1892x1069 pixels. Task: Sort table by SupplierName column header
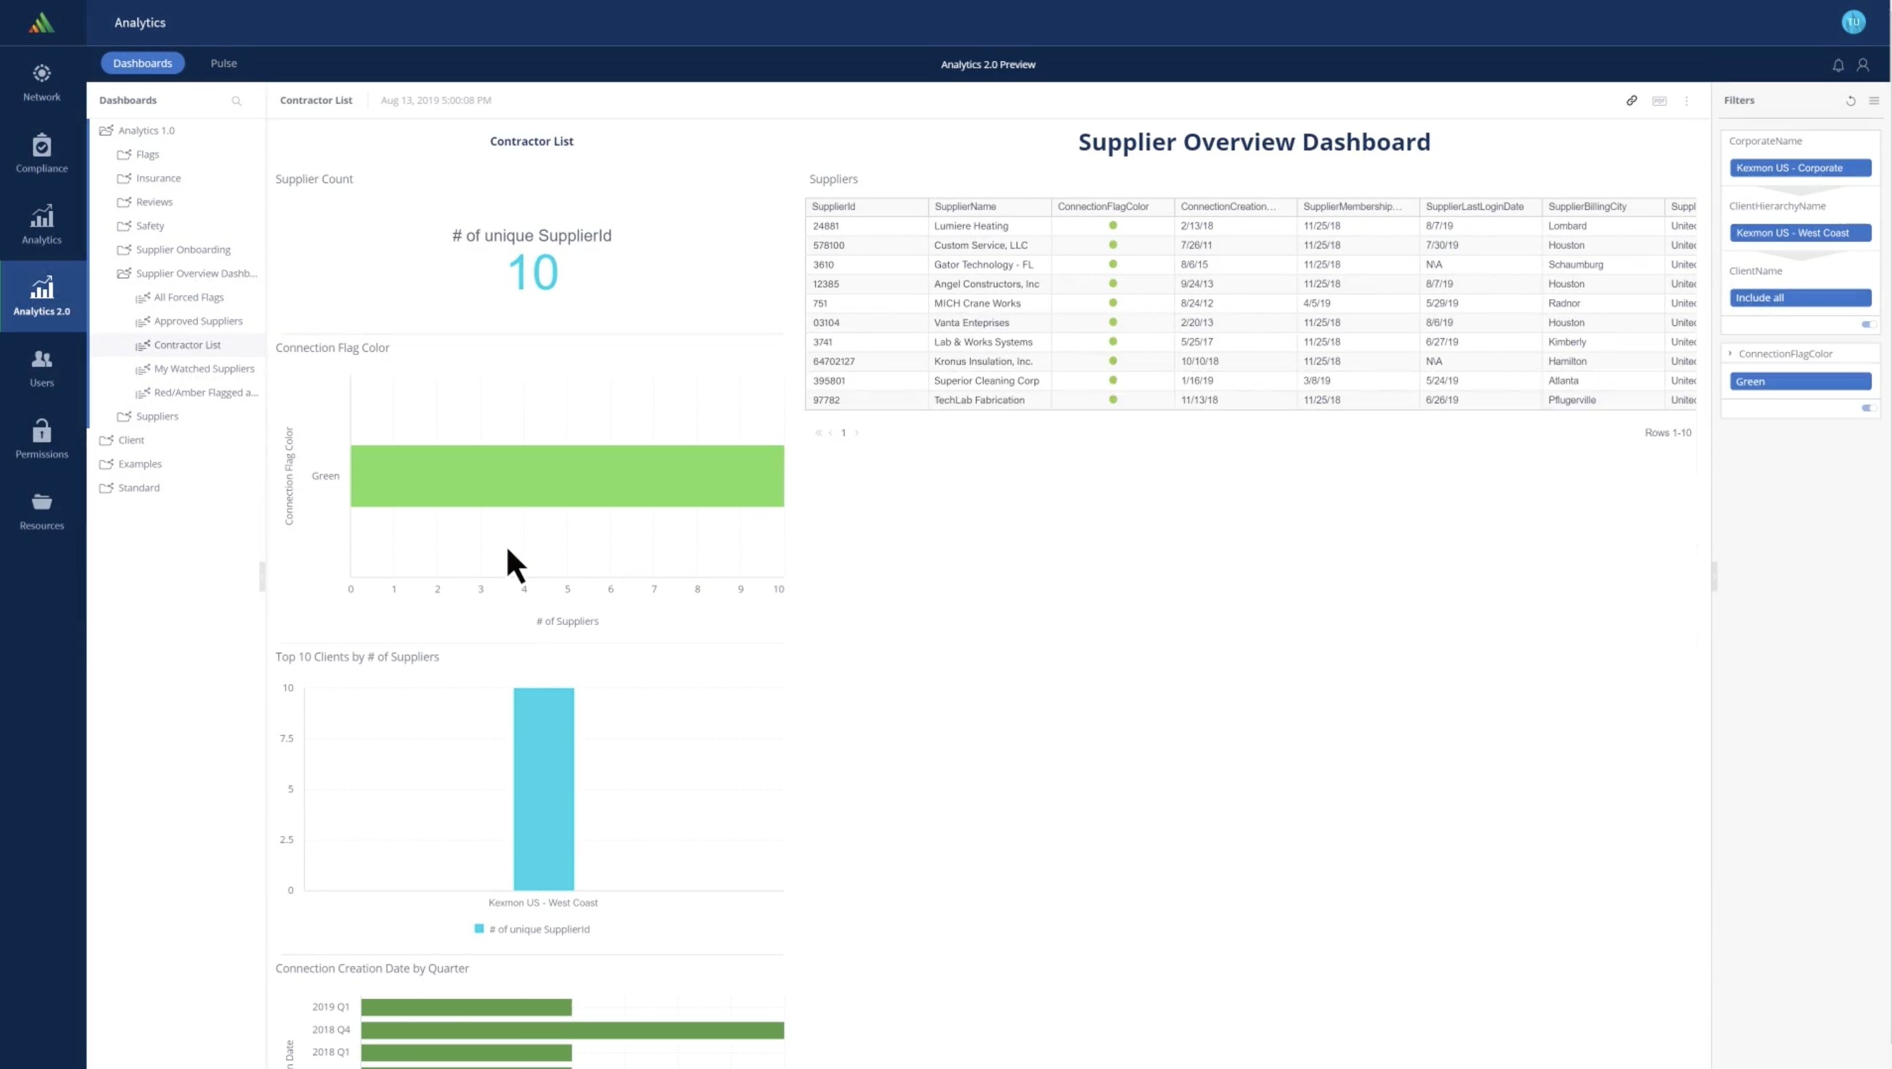965,206
